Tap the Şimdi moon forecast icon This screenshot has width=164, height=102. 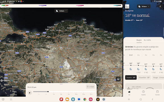tap(131, 69)
